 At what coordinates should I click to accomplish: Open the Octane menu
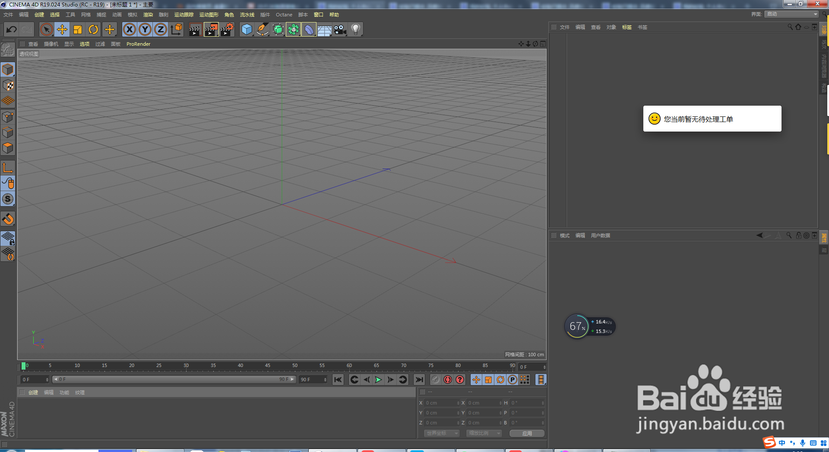[284, 15]
